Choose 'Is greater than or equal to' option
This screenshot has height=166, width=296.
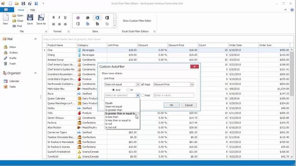tap(122, 113)
